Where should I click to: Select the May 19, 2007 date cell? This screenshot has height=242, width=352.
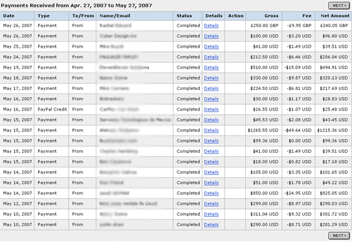tap(18, 68)
